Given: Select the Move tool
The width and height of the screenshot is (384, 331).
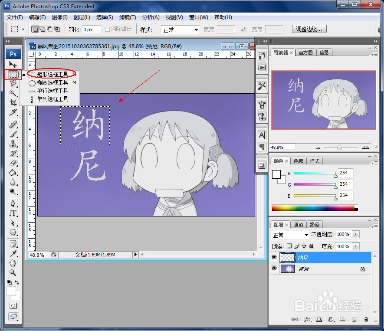Looking at the screenshot, I should click(13, 64).
